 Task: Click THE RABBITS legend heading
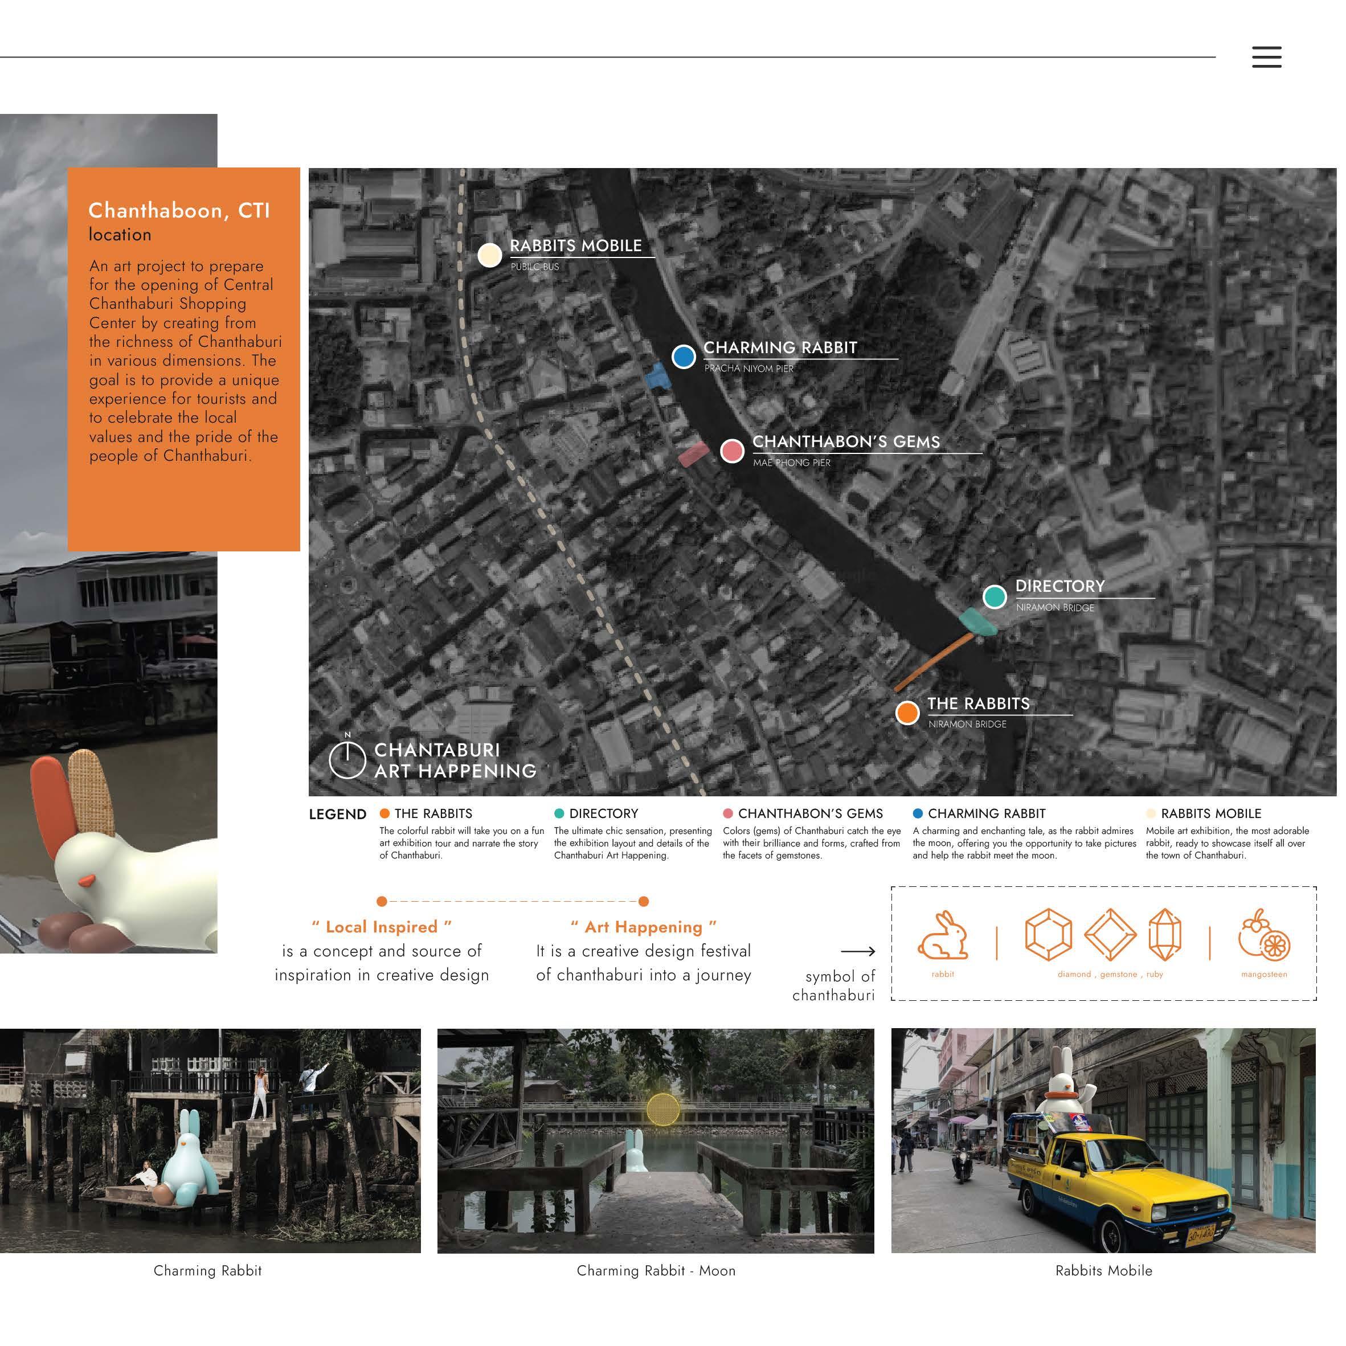tap(433, 813)
